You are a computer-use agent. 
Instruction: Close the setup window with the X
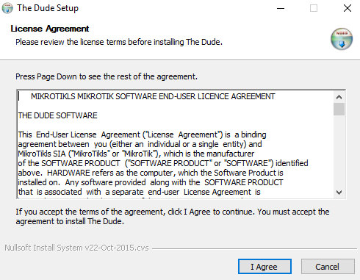348,8
